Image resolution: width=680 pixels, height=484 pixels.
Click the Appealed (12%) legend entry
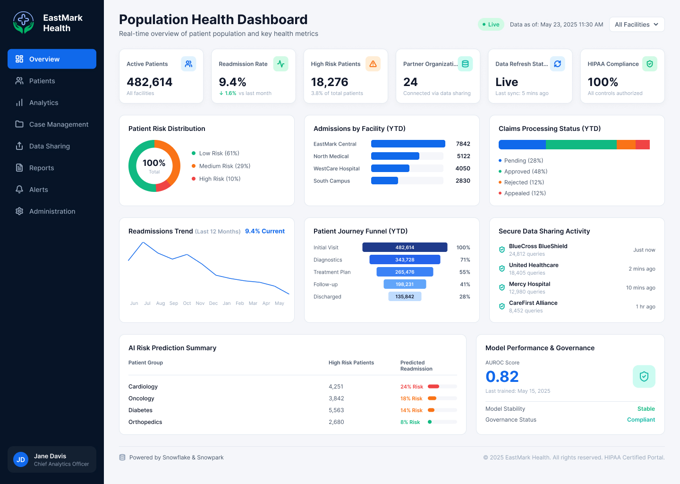[x=522, y=193]
